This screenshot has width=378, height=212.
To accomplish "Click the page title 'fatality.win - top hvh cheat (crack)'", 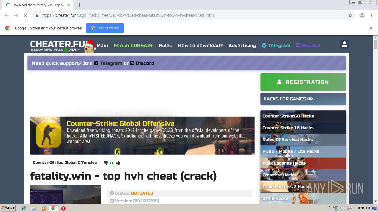I will pos(123,176).
